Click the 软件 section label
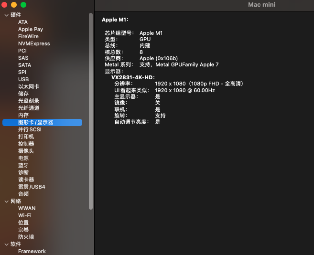Image resolution: width=314 pixels, height=255 pixels. (x=16, y=244)
